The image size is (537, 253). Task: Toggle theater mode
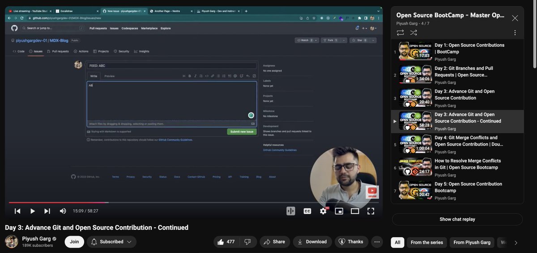355,211
